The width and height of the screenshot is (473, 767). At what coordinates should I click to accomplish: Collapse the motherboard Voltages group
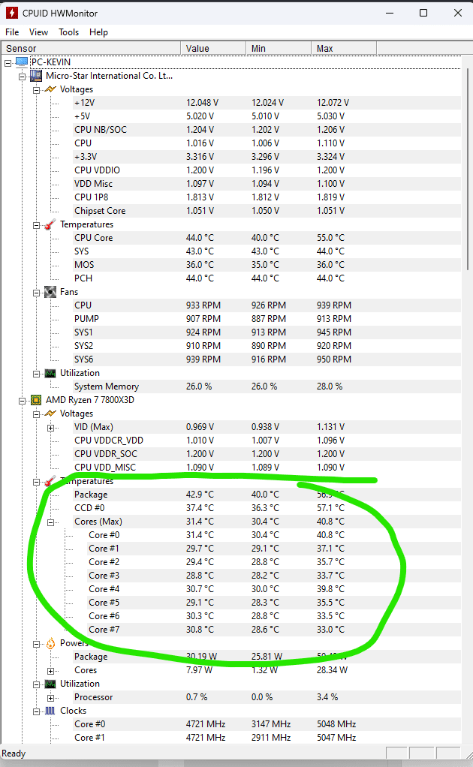tap(36, 90)
